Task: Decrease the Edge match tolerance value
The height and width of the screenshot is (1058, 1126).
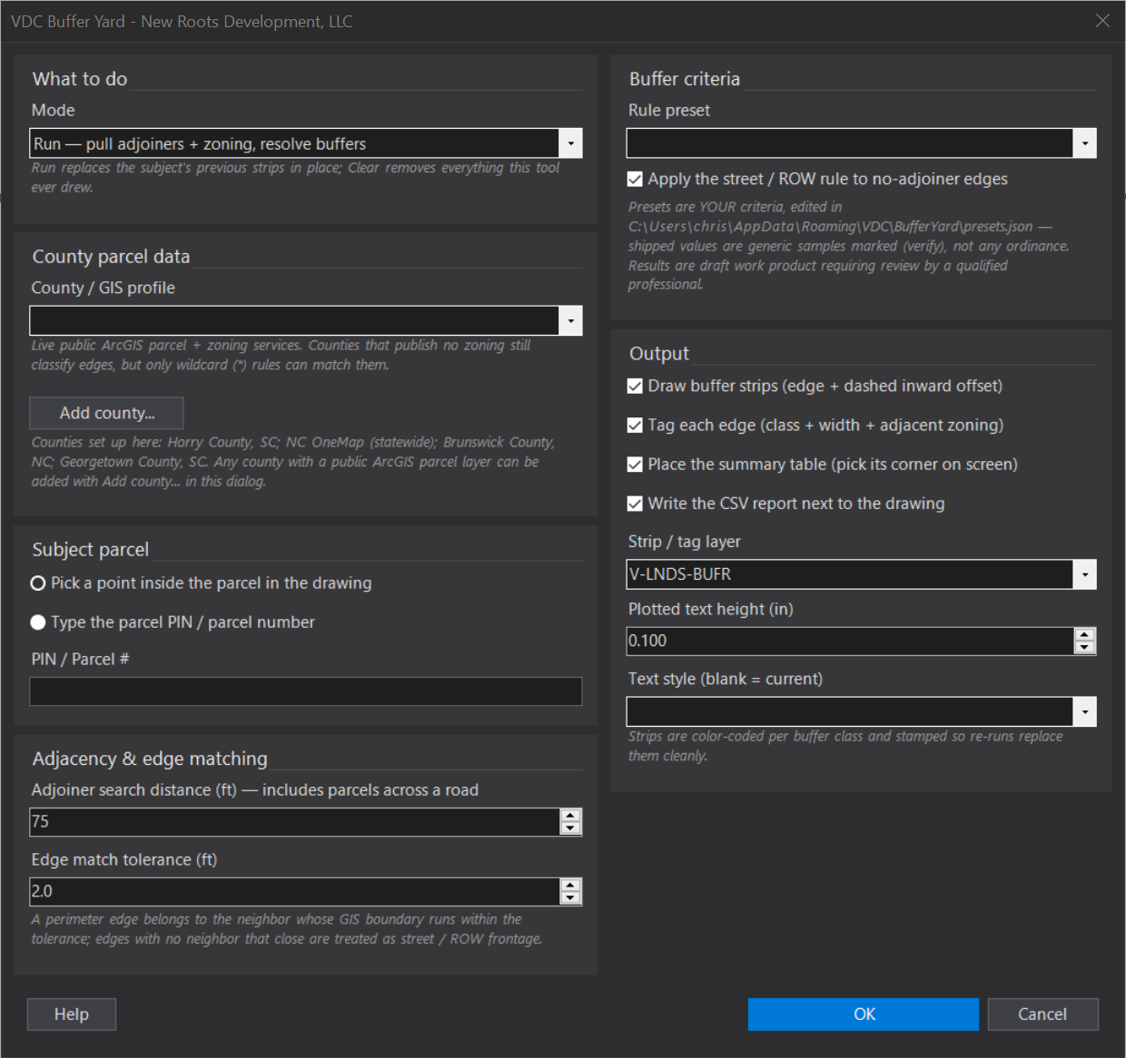Action: tap(570, 898)
